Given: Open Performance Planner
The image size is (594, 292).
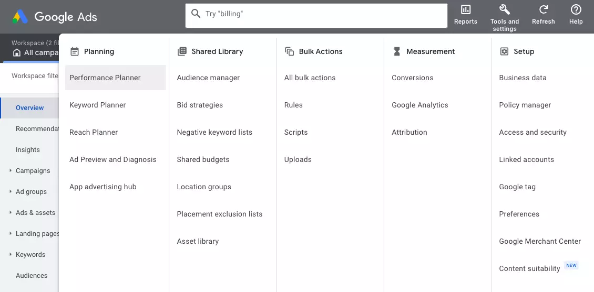Looking at the screenshot, I should click(x=115, y=78).
